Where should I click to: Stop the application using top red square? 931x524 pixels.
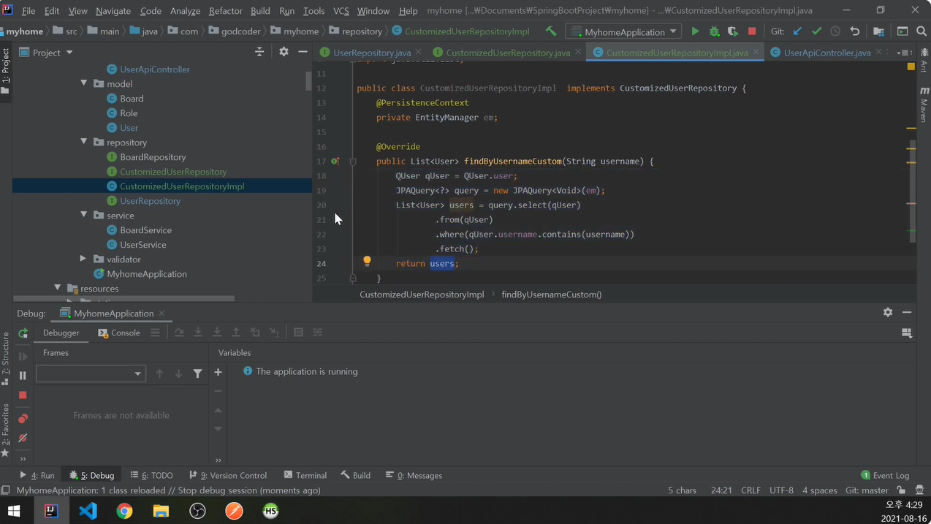[752, 31]
